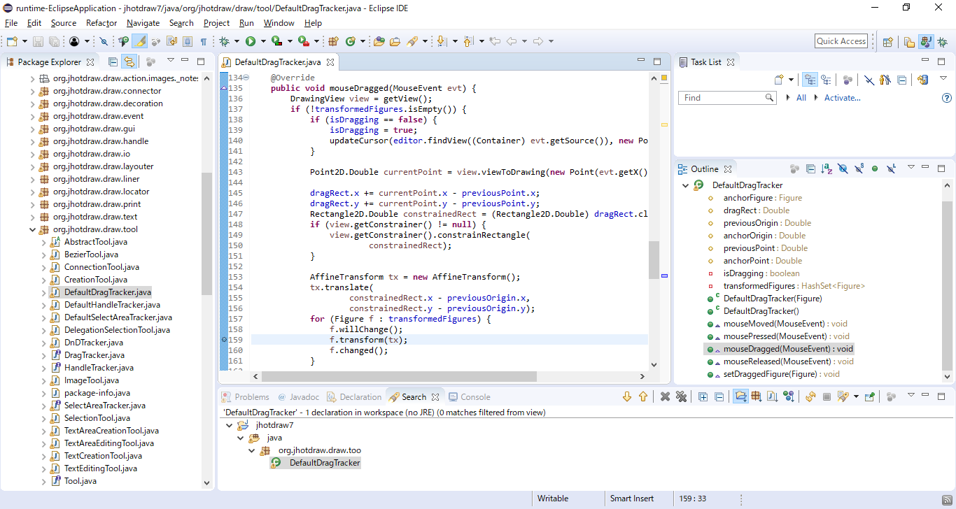The width and height of the screenshot is (956, 509).
Task: Toggle Hide Fields filter in Outline
Action: coord(843,169)
